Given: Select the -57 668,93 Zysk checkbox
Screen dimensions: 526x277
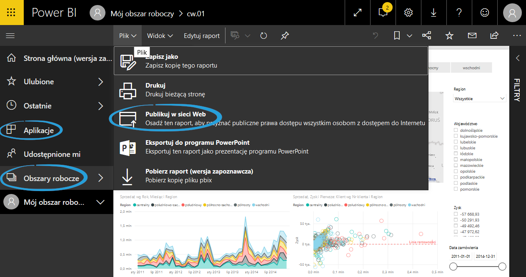Looking at the screenshot, I should coord(456,214).
